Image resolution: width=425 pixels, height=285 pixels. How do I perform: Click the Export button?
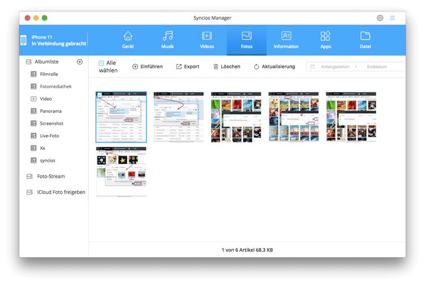point(188,66)
